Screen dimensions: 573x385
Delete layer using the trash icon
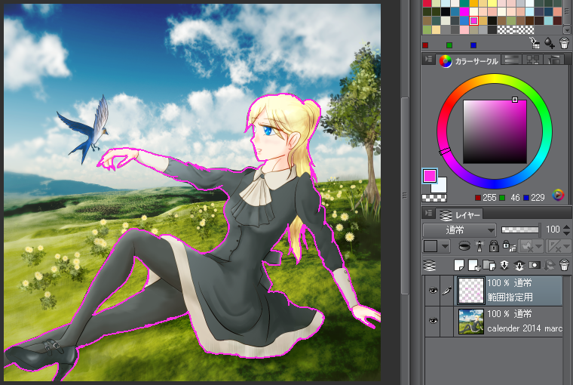[564, 265]
